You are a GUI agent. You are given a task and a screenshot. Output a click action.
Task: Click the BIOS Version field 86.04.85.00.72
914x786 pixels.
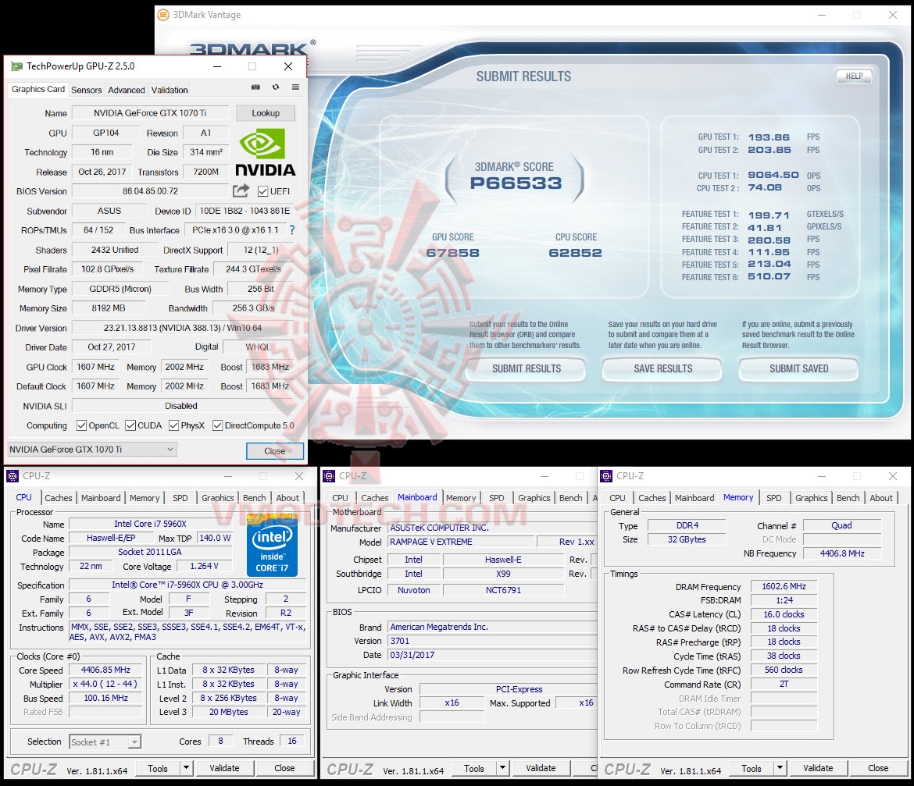pyautogui.click(x=151, y=191)
